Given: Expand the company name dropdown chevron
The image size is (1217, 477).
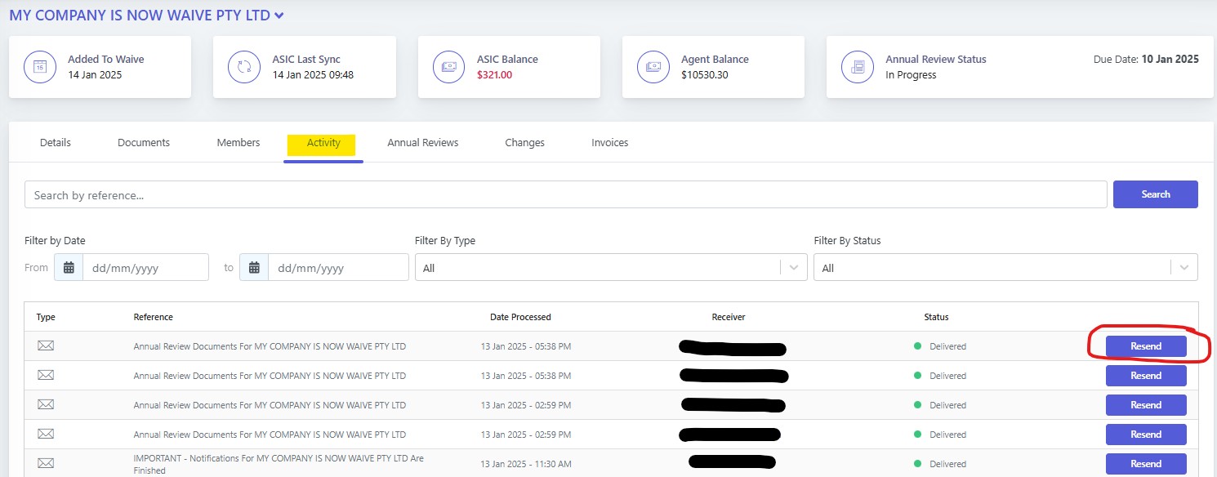Looking at the screenshot, I should point(279,16).
